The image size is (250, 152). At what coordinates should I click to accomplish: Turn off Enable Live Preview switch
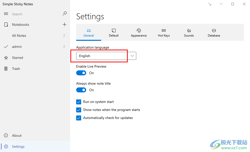(81, 73)
